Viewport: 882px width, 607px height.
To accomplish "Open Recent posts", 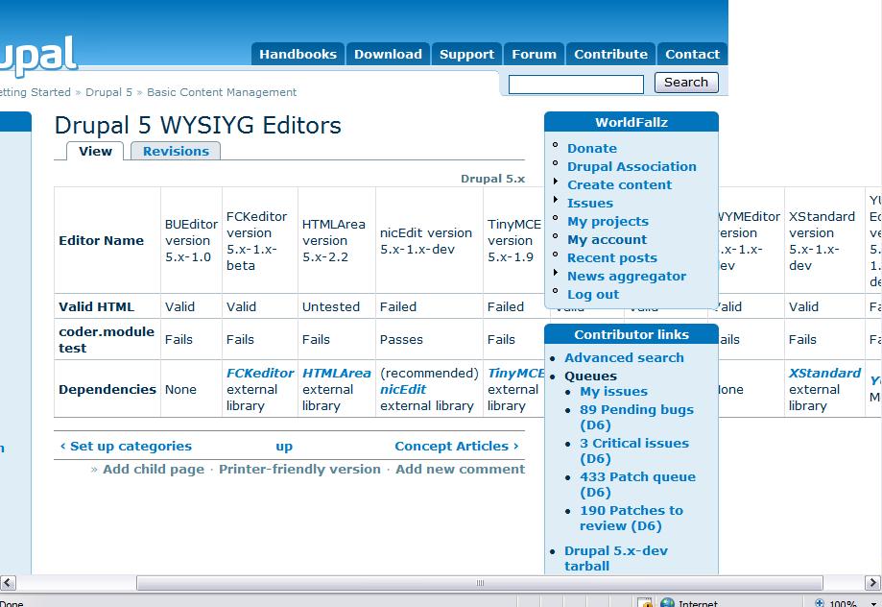I will (612, 258).
